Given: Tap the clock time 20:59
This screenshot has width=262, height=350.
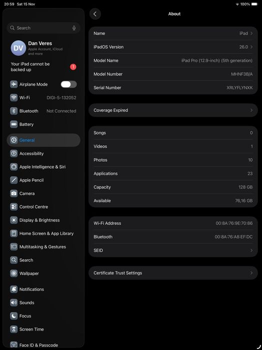Looking at the screenshot, I should click(x=8, y=4).
